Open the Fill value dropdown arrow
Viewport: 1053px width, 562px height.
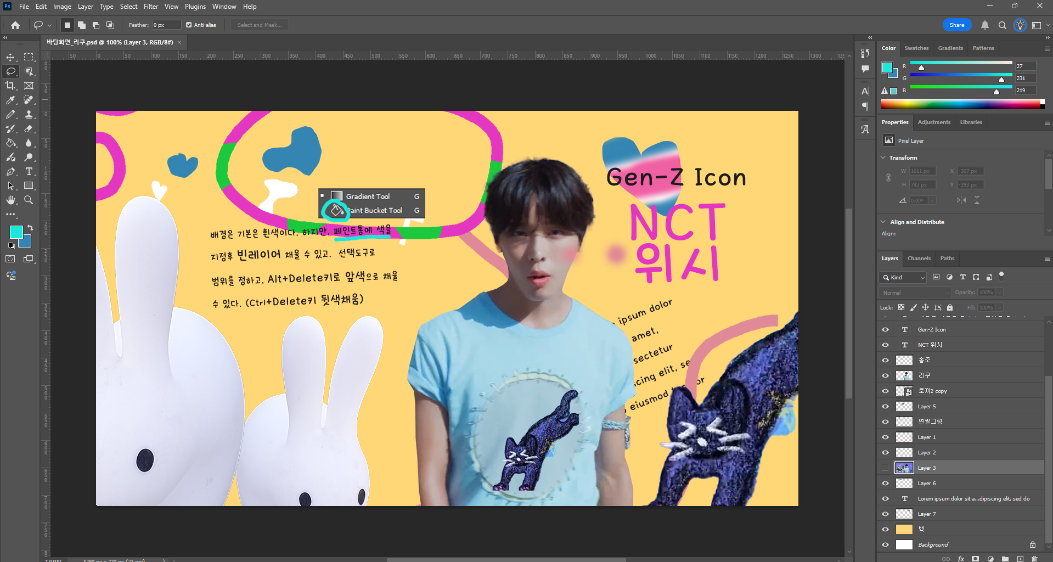click(999, 308)
